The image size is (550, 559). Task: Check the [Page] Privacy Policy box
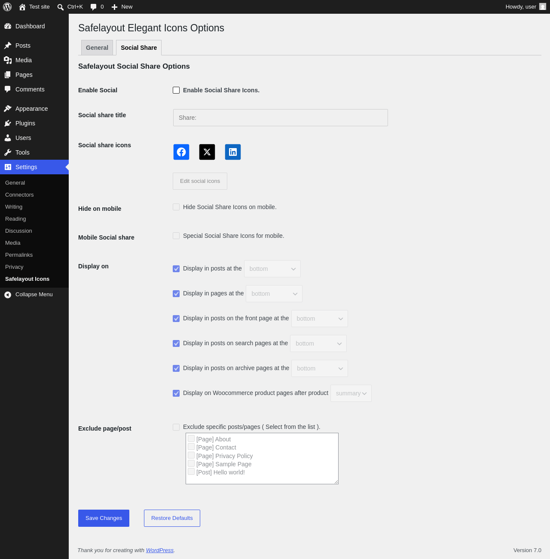[x=191, y=455]
